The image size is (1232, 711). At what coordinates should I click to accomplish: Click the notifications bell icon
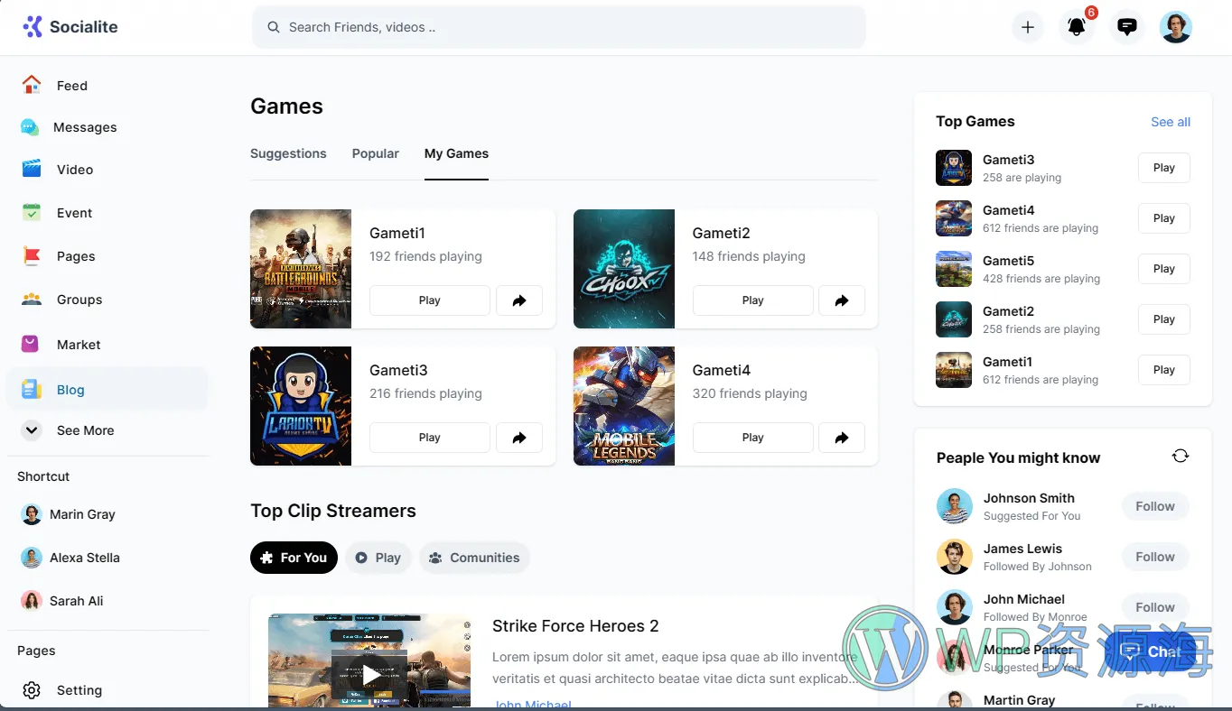(x=1076, y=27)
